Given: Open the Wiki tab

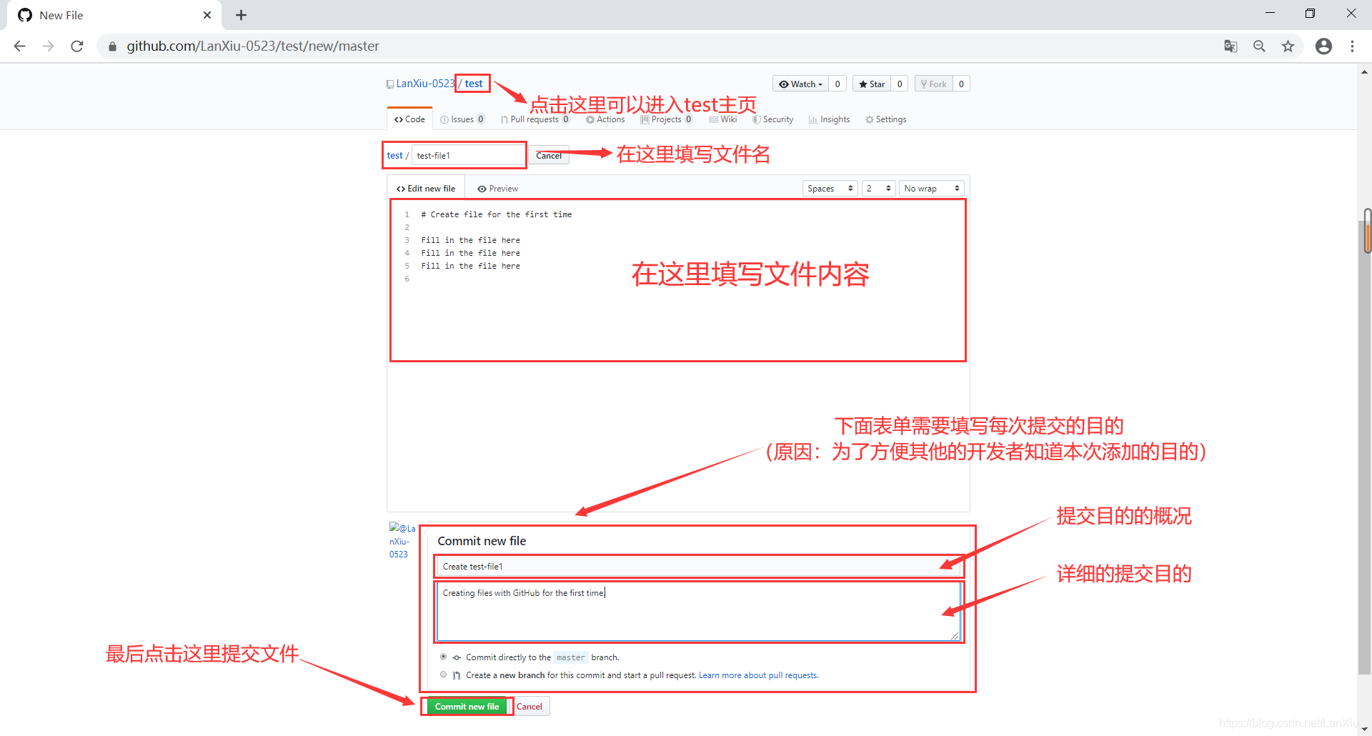Looking at the screenshot, I should click(x=723, y=119).
